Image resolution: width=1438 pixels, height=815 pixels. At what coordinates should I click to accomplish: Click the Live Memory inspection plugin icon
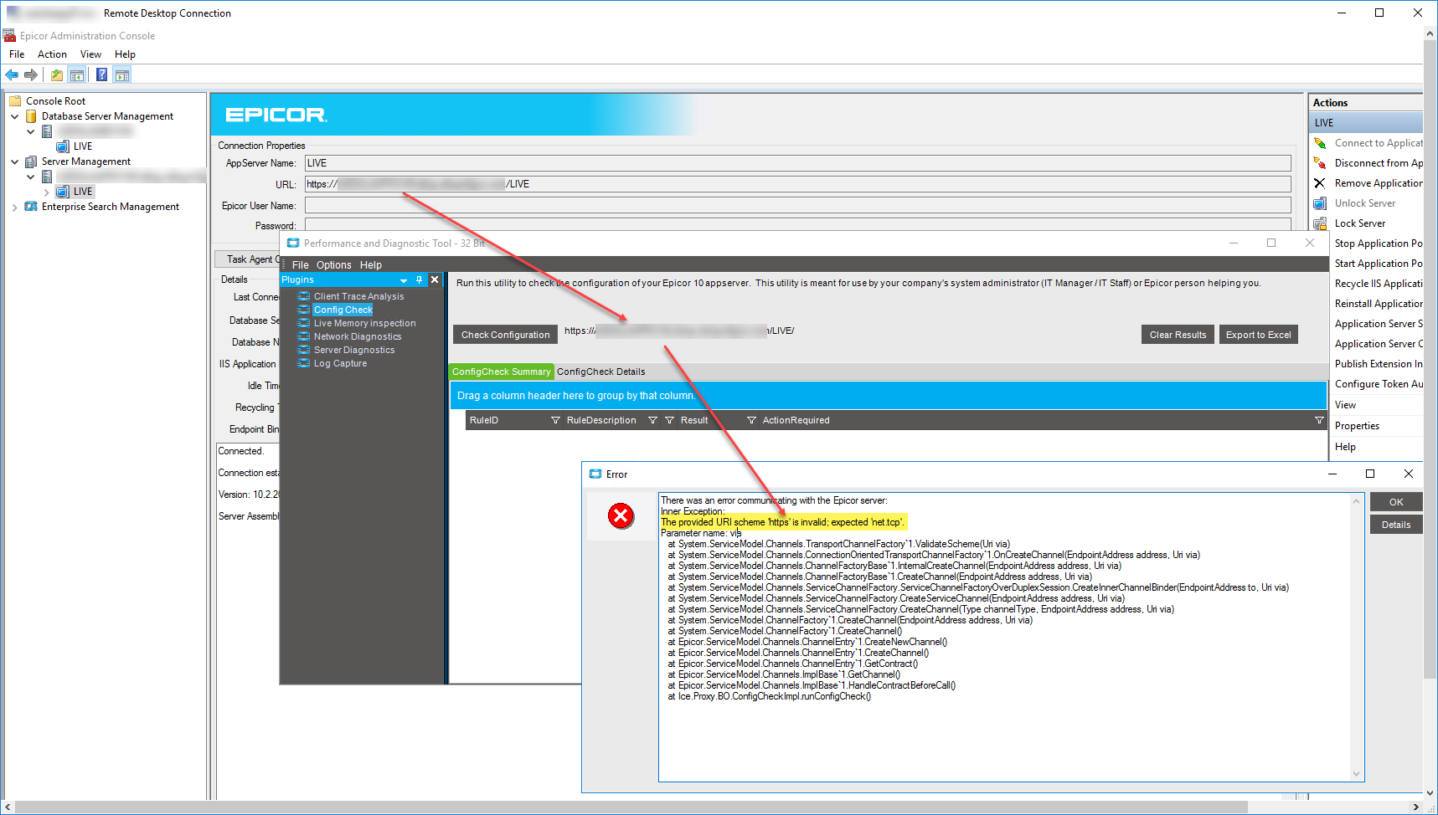tap(304, 323)
